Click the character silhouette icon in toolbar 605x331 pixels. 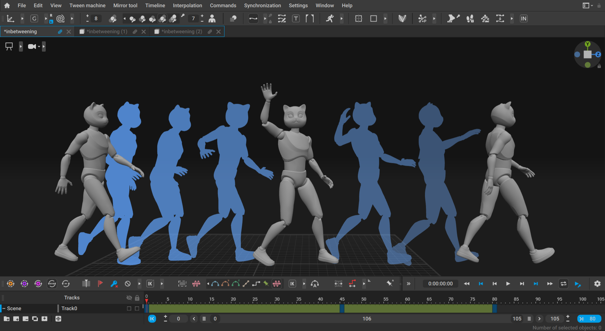pos(212,19)
